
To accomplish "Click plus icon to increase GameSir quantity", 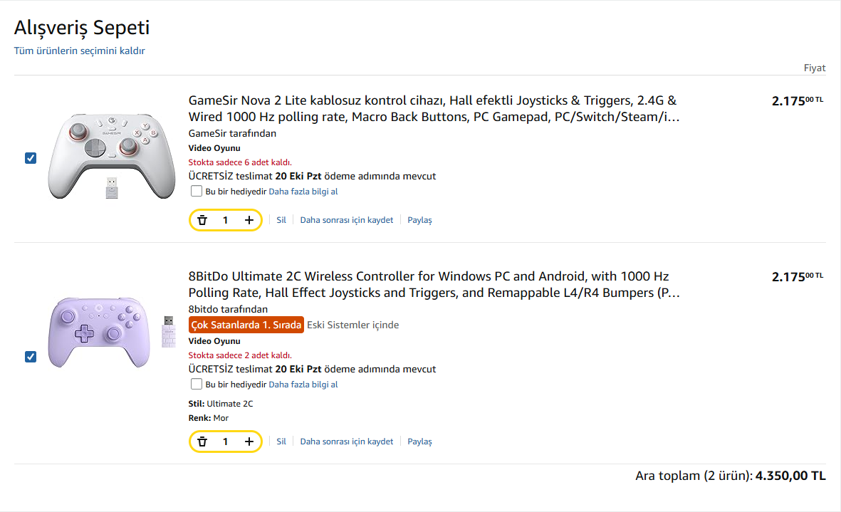I will click(x=249, y=220).
